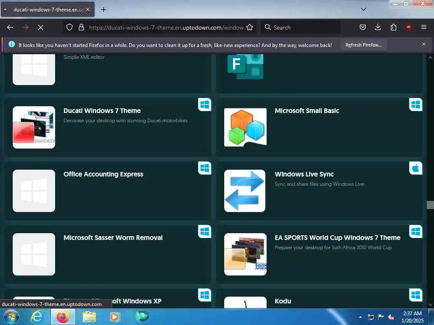Viewport: 434px width, 325px height.
Task: Click Windows badge on Kodu card
Action: tap(416, 295)
